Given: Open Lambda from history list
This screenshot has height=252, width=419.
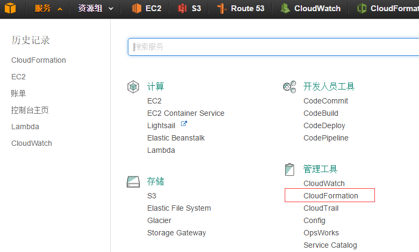Looking at the screenshot, I should [x=25, y=127].
